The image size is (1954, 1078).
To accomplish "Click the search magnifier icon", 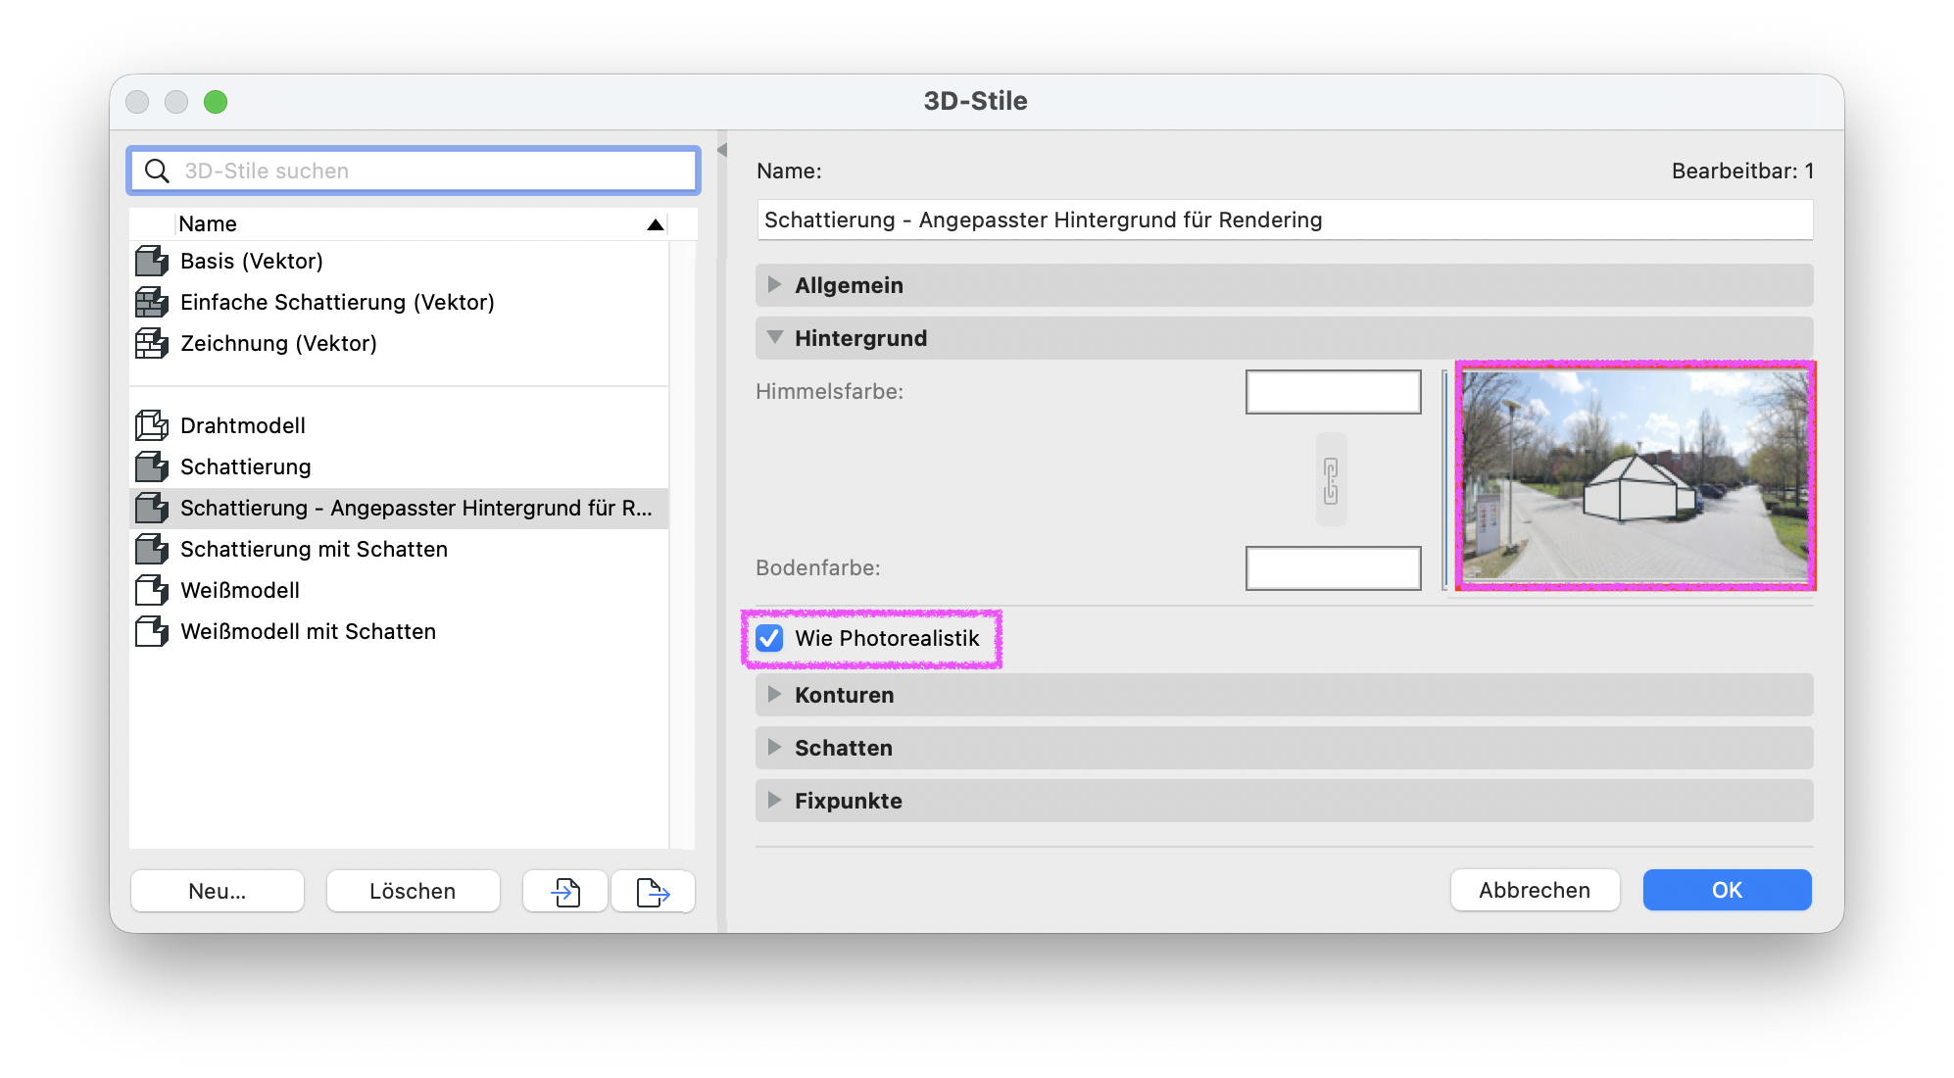I will [x=157, y=171].
